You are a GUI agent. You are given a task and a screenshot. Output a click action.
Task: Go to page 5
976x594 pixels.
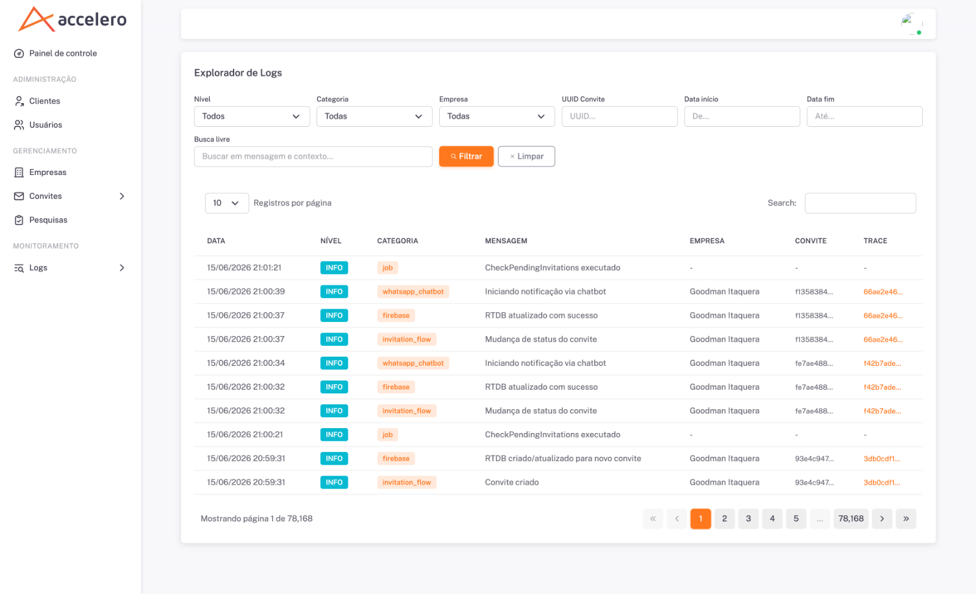point(795,519)
